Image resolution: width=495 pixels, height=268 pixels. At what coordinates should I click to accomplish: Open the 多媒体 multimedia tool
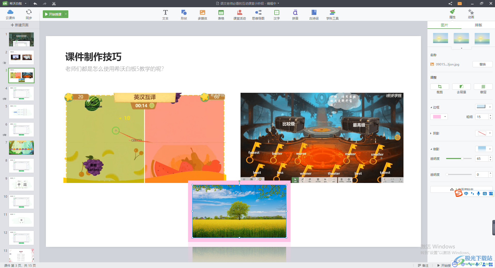click(202, 15)
